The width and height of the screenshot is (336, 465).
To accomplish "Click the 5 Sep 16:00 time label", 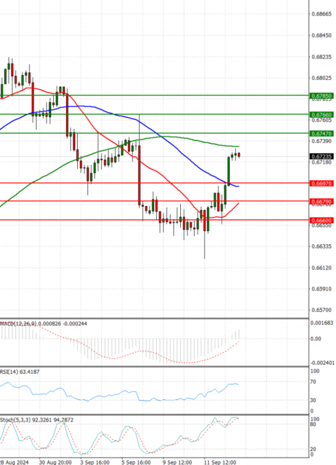I will [136, 462].
